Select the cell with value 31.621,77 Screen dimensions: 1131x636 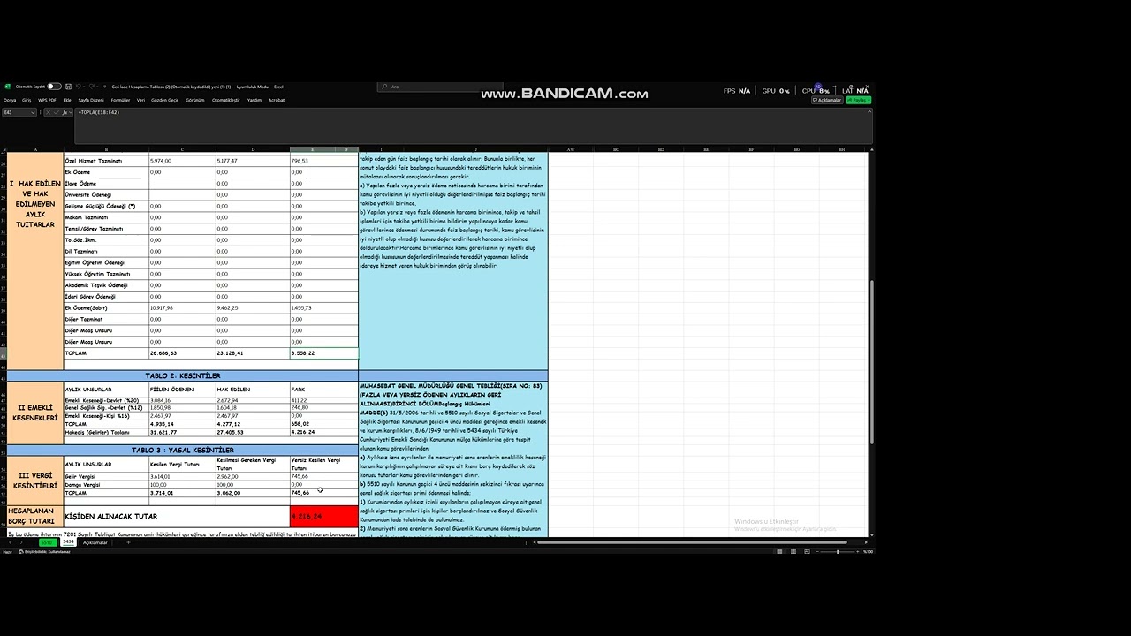[x=182, y=432]
